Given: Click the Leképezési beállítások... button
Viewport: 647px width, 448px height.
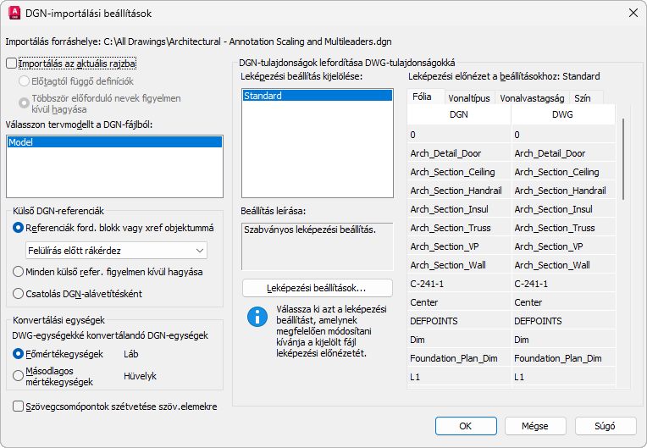Looking at the screenshot, I should click(x=318, y=288).
